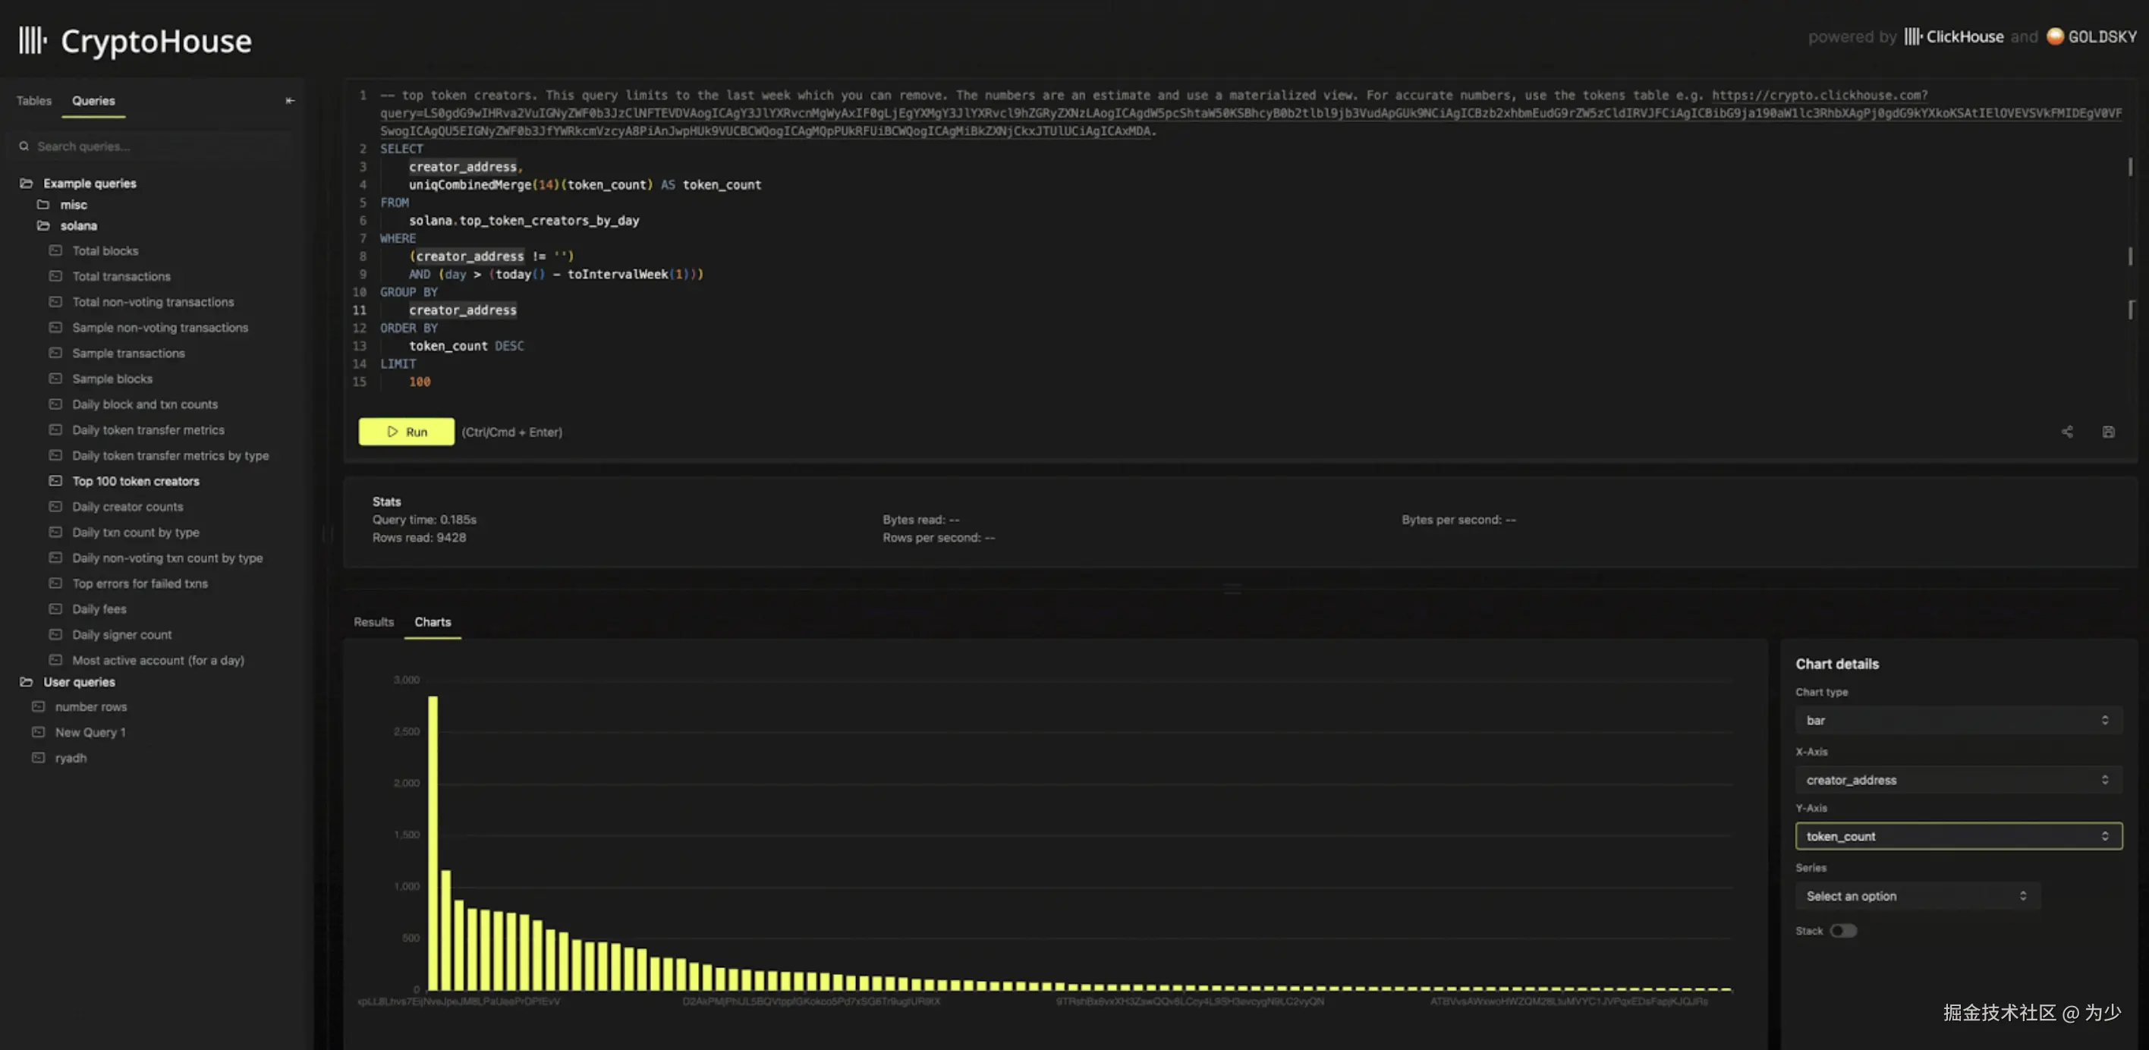Viewport: 2149px width, 1050px height.
Task: Click the query icon next to ryadh
Action: click(x=39, y=757)
